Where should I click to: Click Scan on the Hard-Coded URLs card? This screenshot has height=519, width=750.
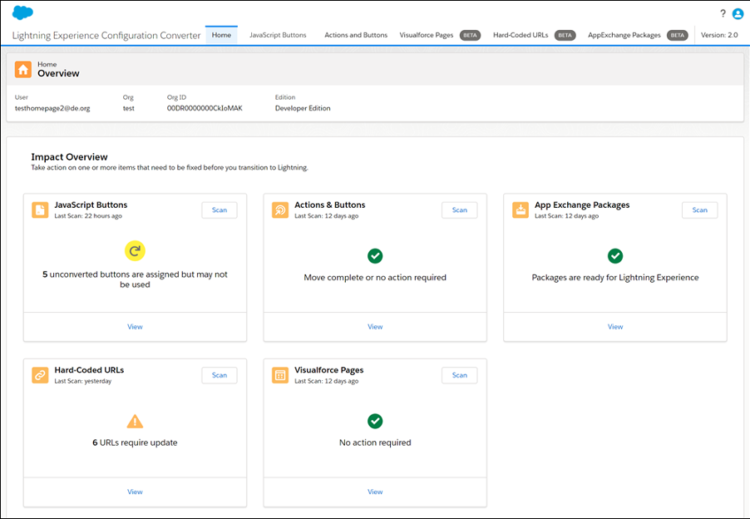click(x=219, y=375)
